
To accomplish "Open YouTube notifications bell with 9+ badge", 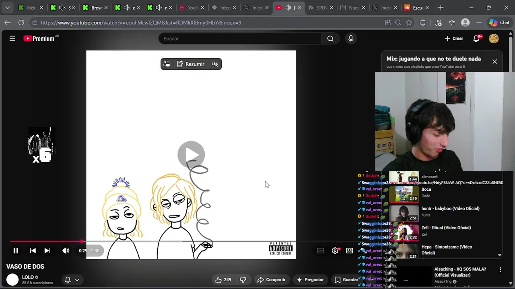I will coord(477,39).
